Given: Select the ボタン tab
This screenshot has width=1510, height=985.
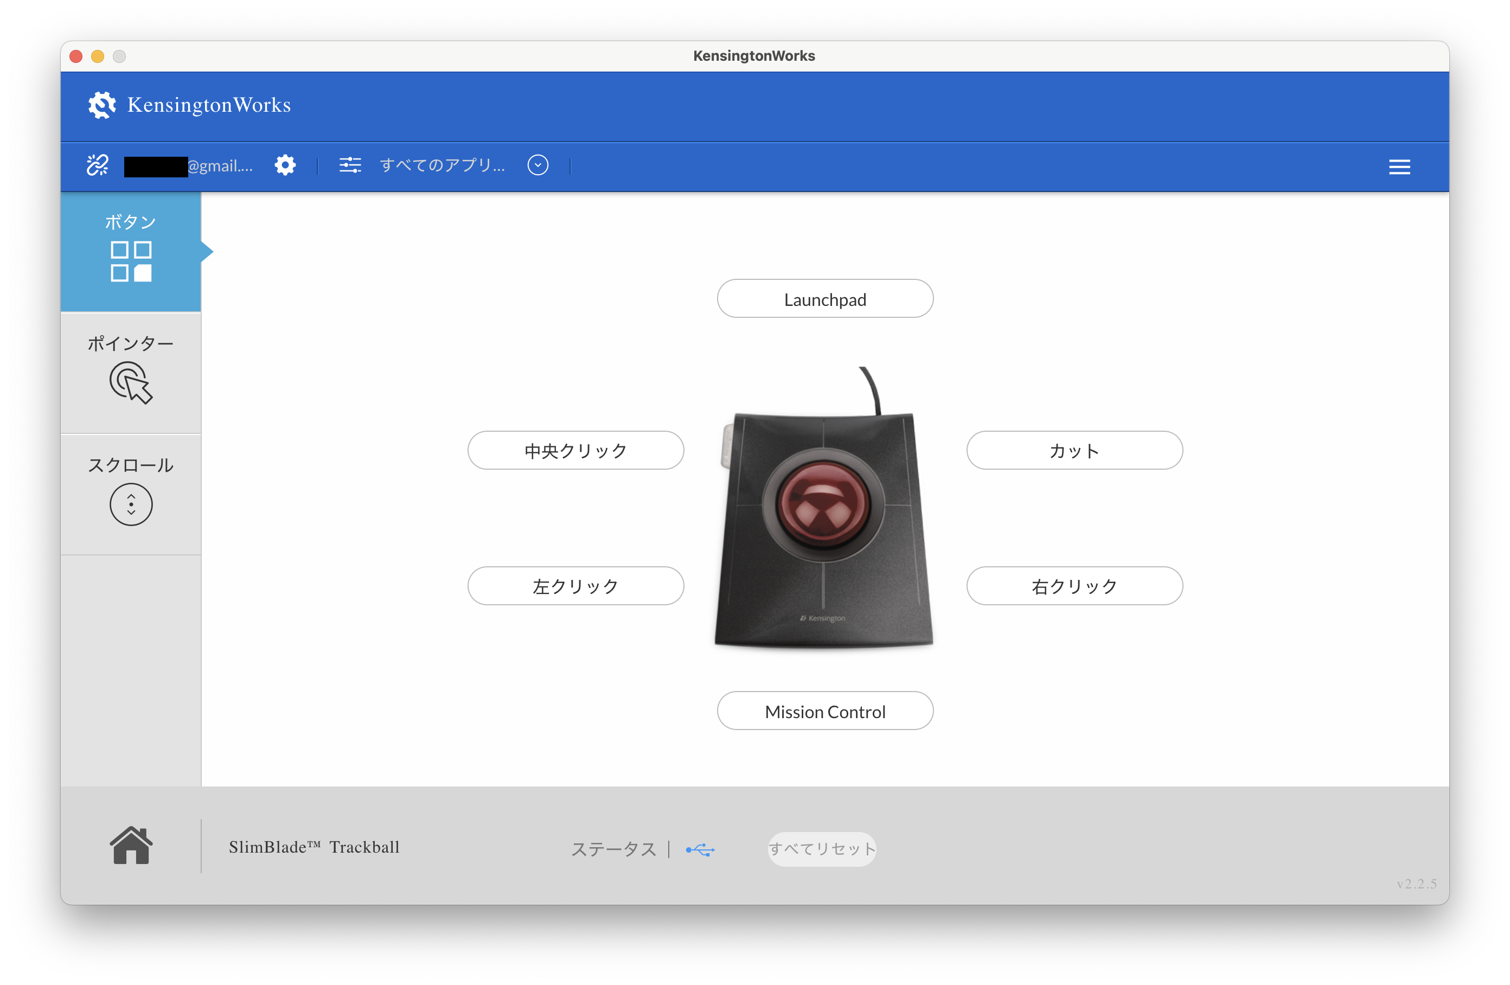Looking at the screenshot, I should [131, 251].
